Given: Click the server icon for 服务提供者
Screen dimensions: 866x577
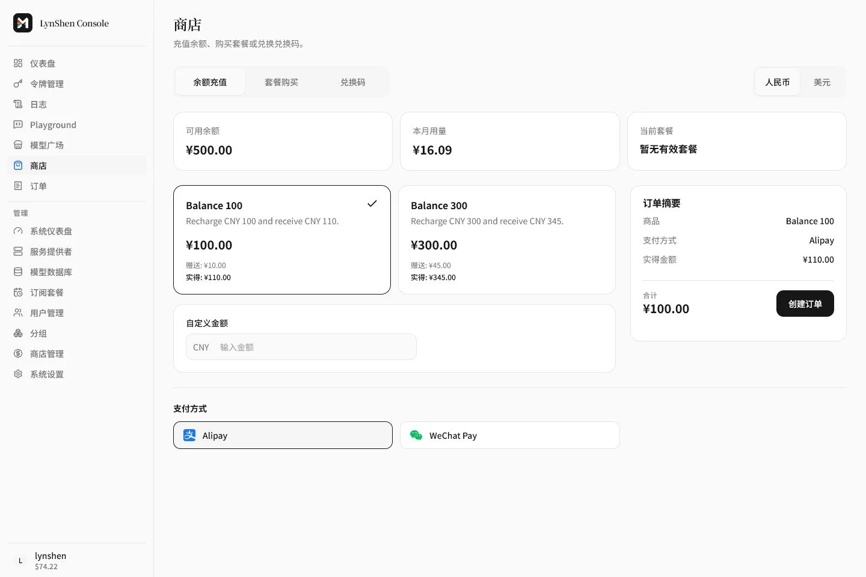Looking at the screenshot, I should (x=18, y=251).
